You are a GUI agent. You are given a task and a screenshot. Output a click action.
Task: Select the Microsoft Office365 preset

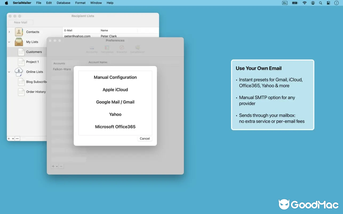(115, 127)
